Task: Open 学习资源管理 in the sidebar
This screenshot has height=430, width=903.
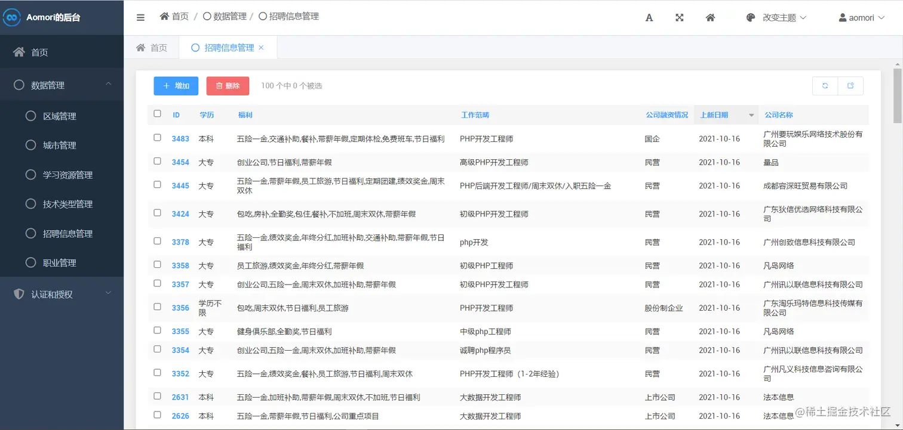Action: [x=62, y=174]
